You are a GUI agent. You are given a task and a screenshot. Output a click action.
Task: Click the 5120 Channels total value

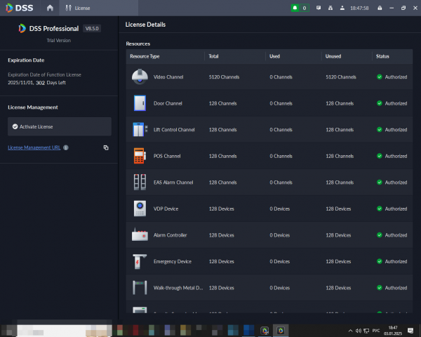pyautogui.click(x=225, y=77)
